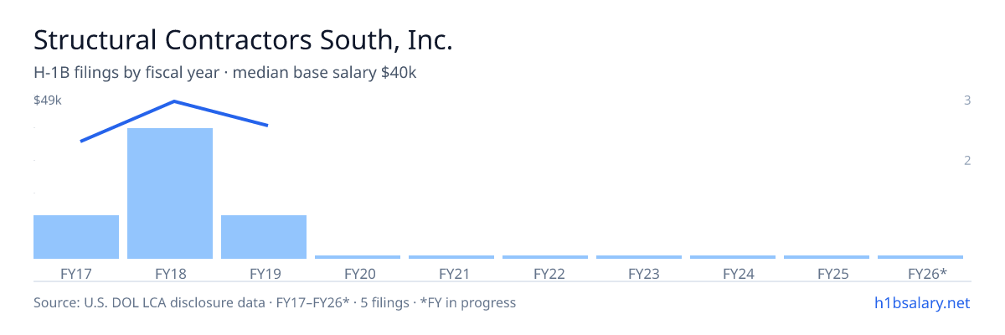
Task: Click the right axis value 2
Action: point(967,160)
